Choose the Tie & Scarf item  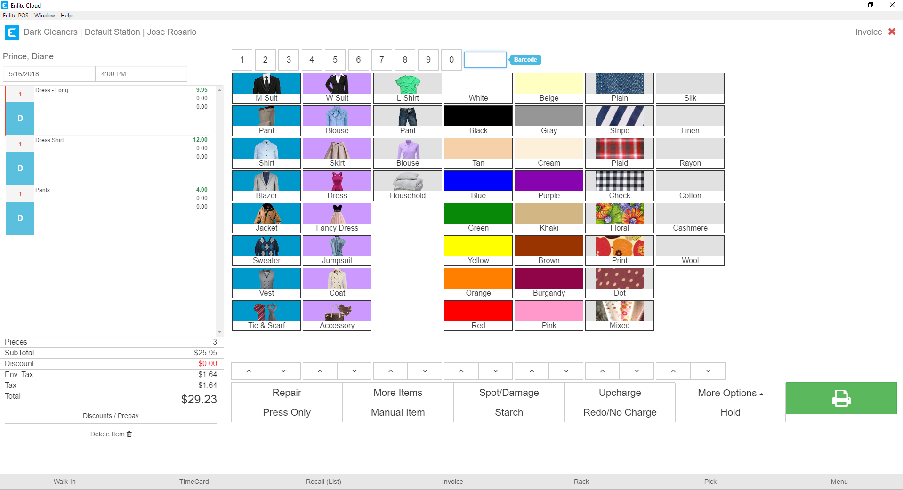click(266, 315)
